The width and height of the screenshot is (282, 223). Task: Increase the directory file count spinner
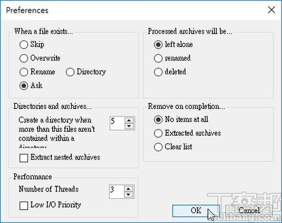coord(129,120)
